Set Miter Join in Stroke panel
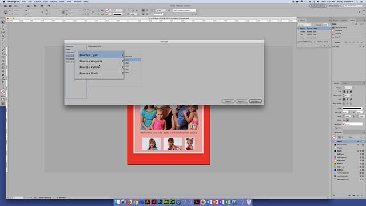366x206 pixels. point(344,100)
